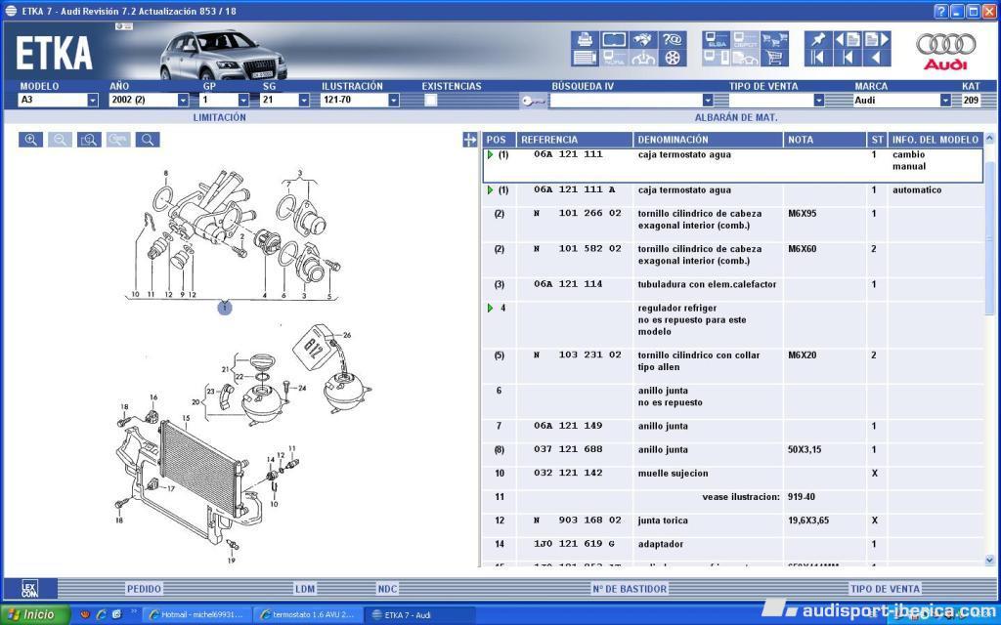
Task: Open the Marca Audi dropdown
Action: (945, 101)
